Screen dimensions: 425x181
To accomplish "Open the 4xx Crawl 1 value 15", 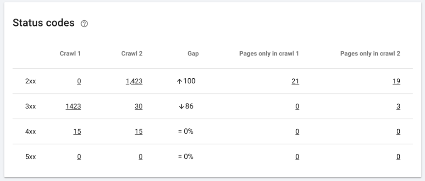I will coord(77,132).
